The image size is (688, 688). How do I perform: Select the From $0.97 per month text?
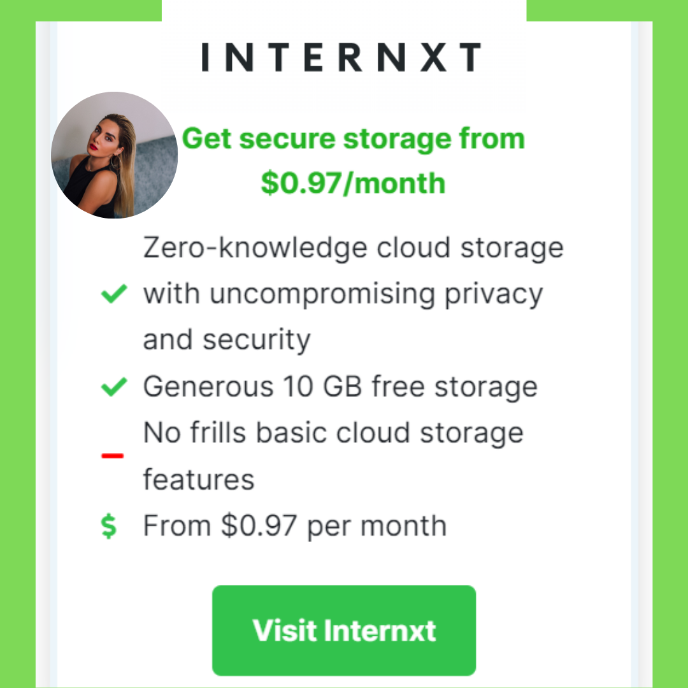click(x=294, y=525)
